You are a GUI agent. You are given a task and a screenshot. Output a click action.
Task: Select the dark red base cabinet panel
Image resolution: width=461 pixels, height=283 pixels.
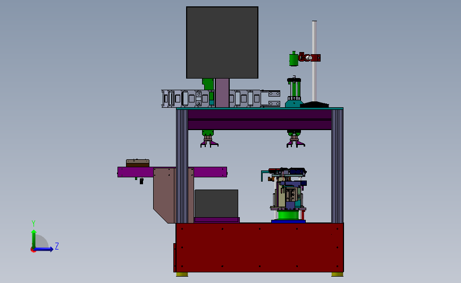[x=259, y=247]
